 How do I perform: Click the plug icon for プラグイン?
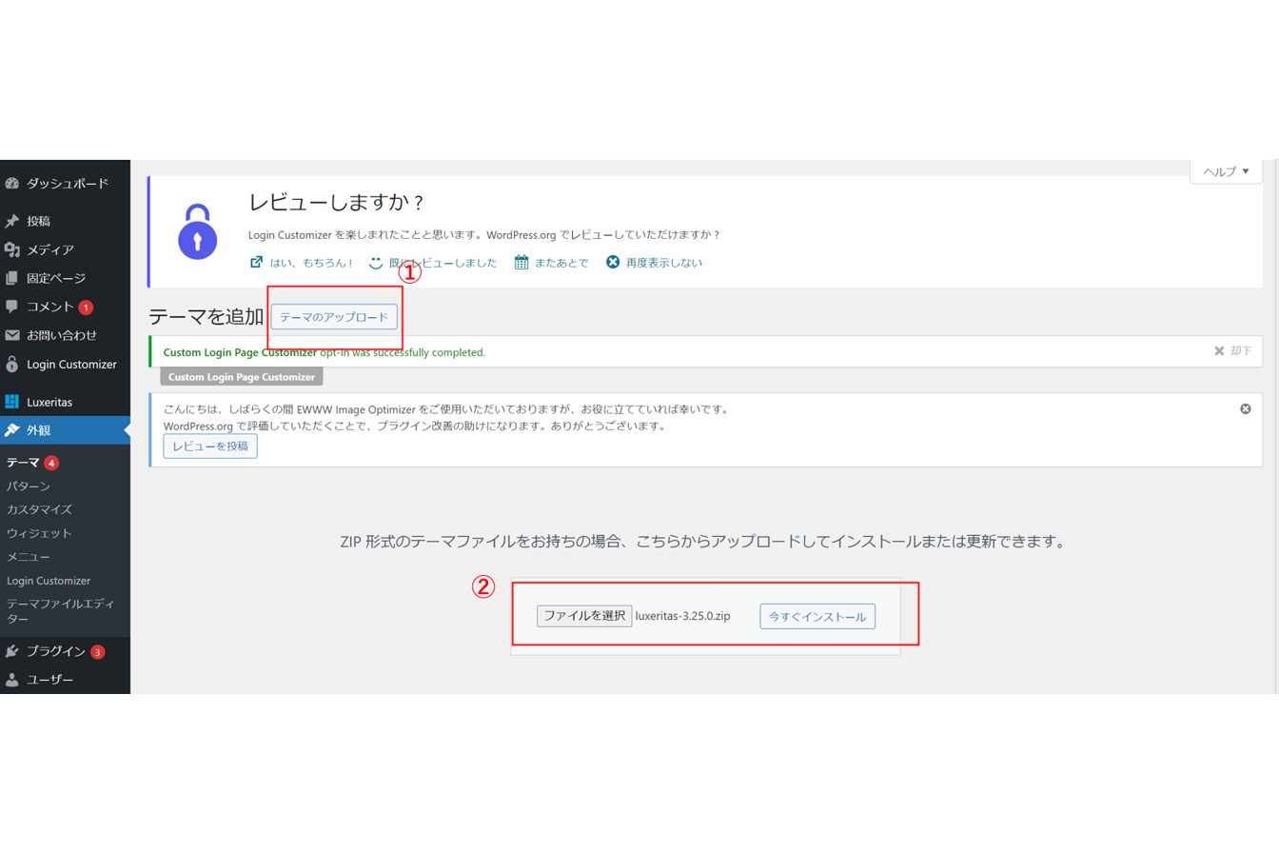coord(12,651)
